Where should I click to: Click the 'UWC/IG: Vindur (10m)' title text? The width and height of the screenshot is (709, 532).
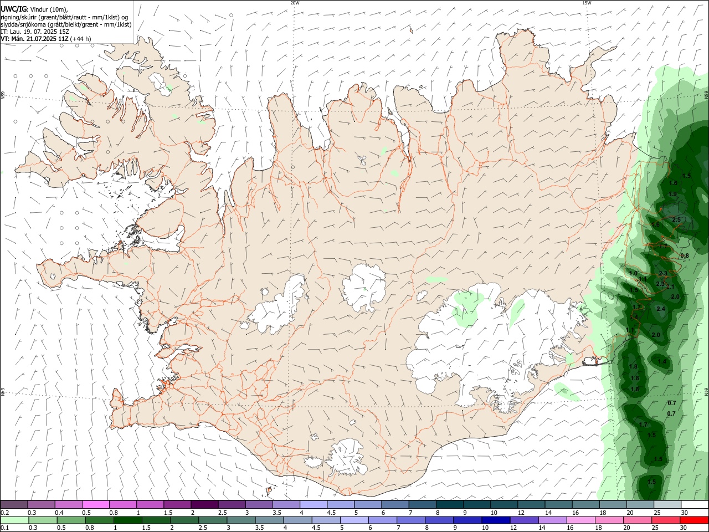(x=34, y=9)
